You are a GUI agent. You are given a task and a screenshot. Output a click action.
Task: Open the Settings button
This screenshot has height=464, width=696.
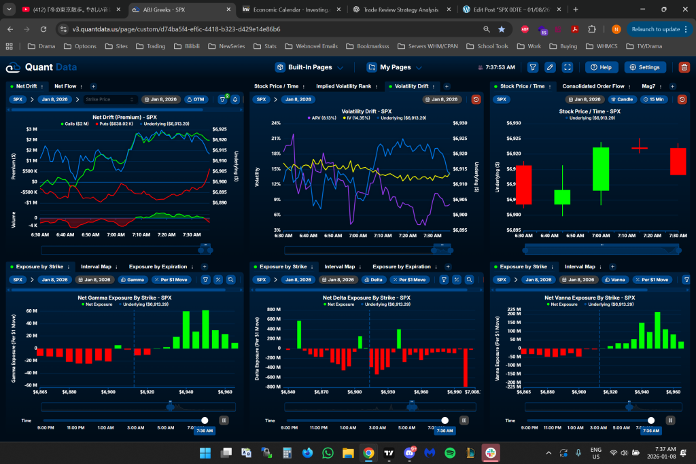pyautogui.click(x=644, y=67)
